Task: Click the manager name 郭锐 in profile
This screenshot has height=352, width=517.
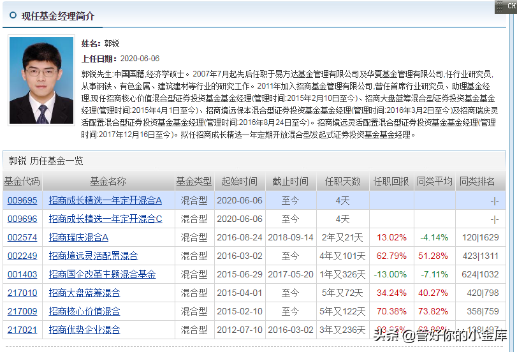Action: tap(112, 43)
